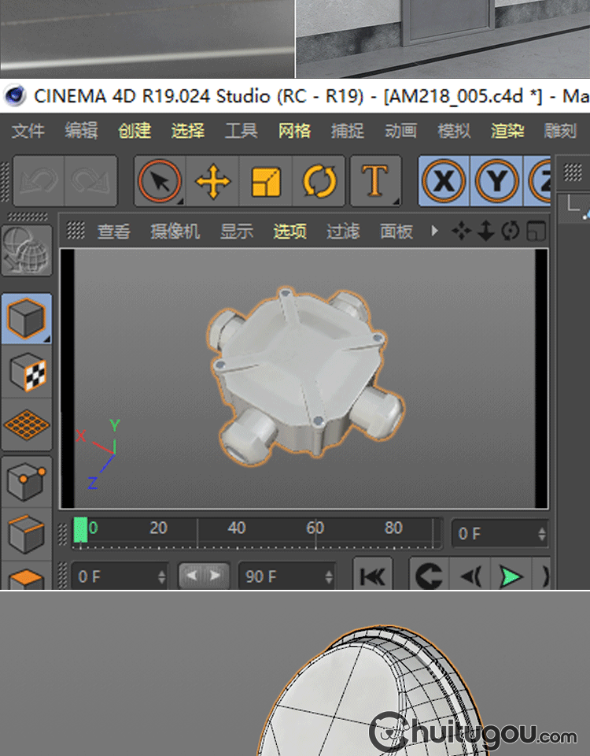The width and height of the screenshot is (590, 756).
Task: Open the 渲染 menu
Action: click(x=507, y=131)
